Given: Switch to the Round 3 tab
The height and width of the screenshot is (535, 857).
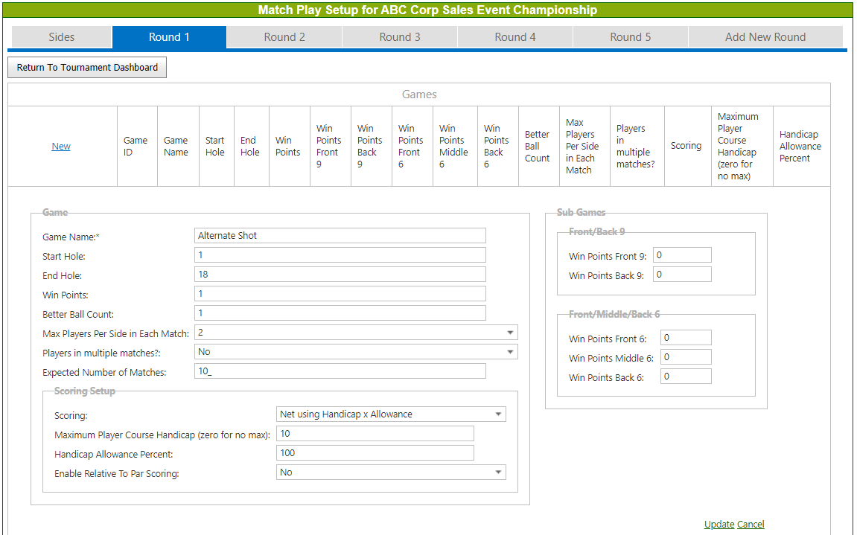Looking at the screenshot, I should point(400,37).
